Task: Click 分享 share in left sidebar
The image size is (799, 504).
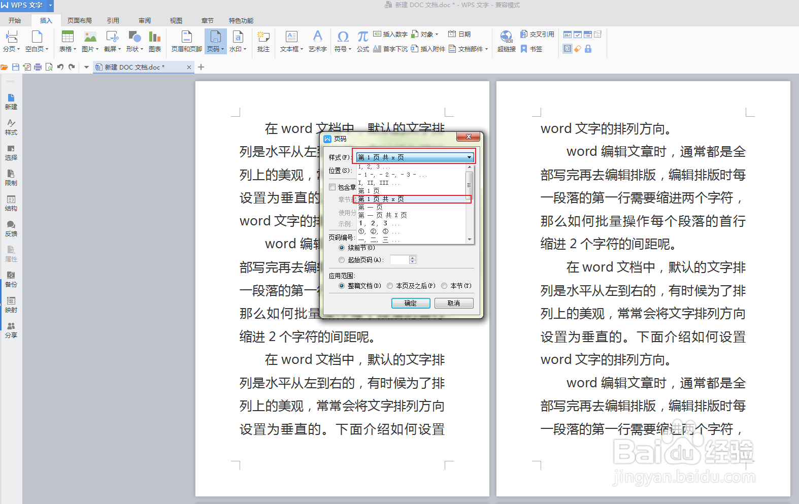Action: (x=11, y=330)
